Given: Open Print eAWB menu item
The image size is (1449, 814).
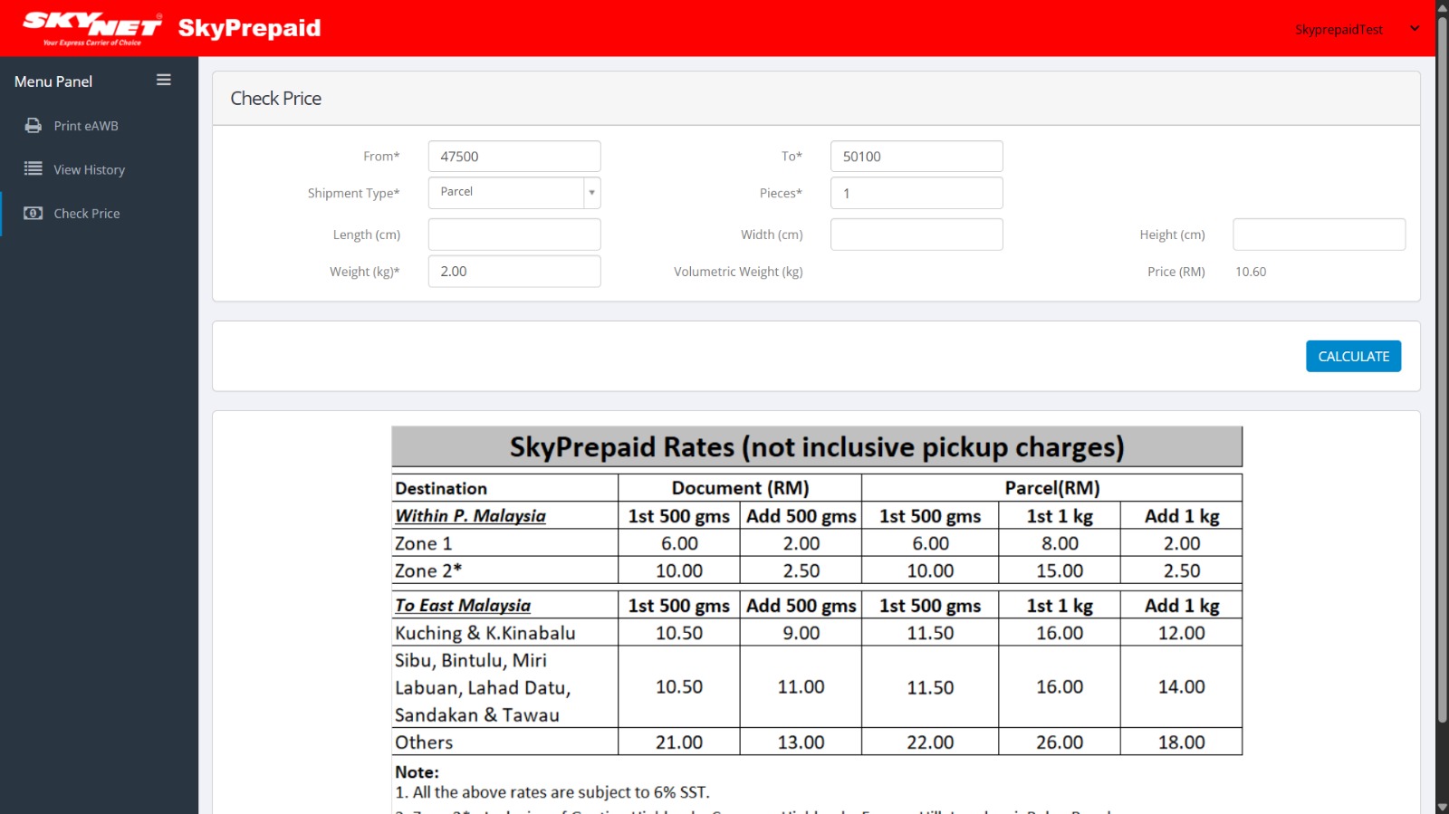Looking at the screenshot, I should tap(86, 126).
